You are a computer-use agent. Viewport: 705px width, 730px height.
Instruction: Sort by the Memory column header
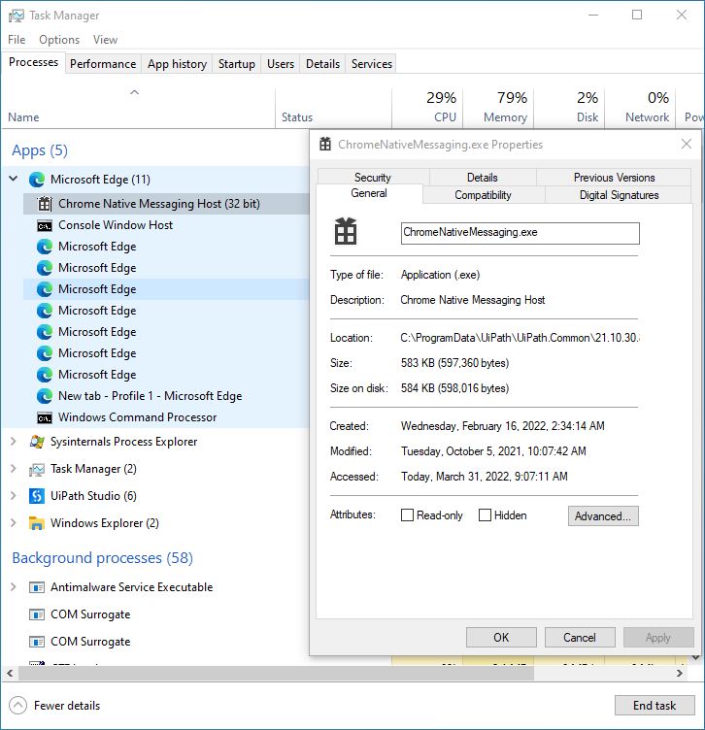(498, 107)
